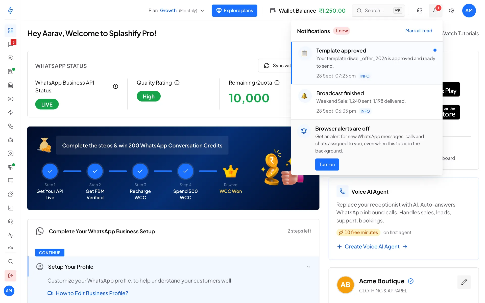
Task: Open How to Edit Business Profile link
Action: click(88, 293)
